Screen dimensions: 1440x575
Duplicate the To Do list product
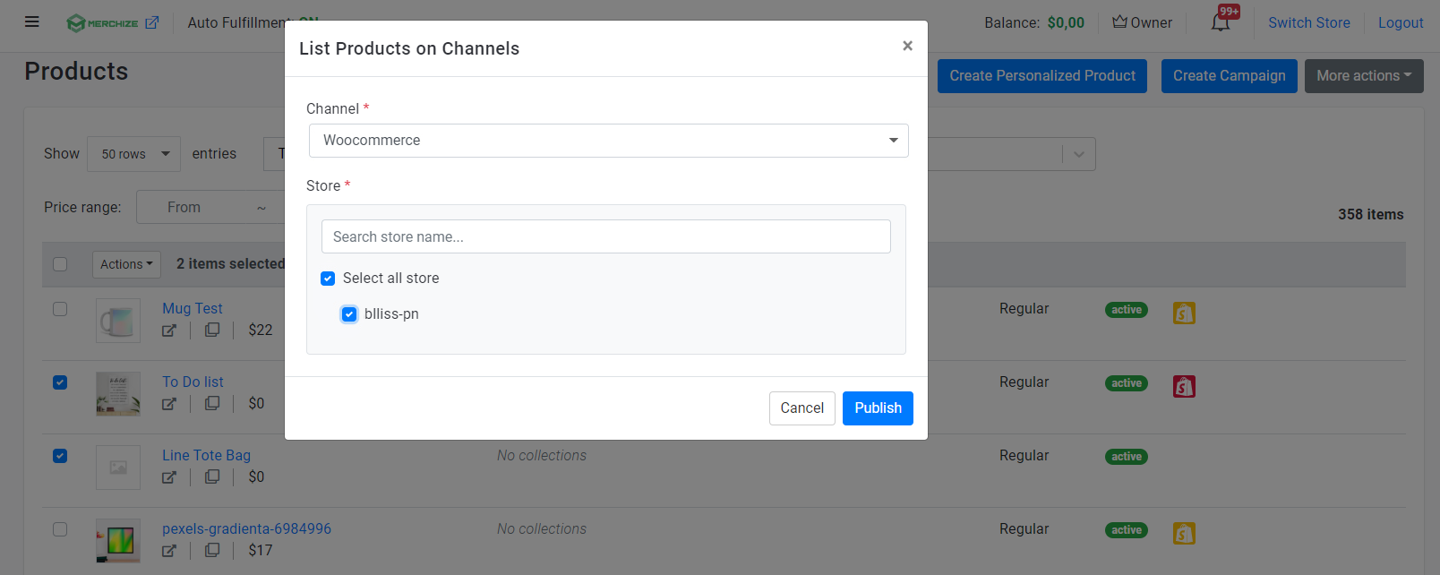(x=212, y=403)
